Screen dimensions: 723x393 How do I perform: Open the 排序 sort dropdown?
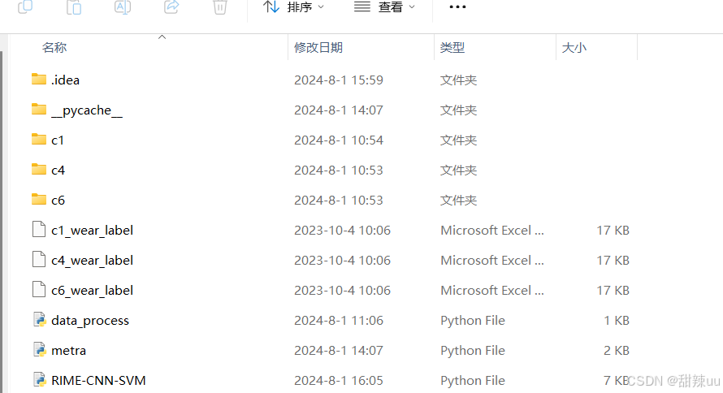(x=294, y=7)
